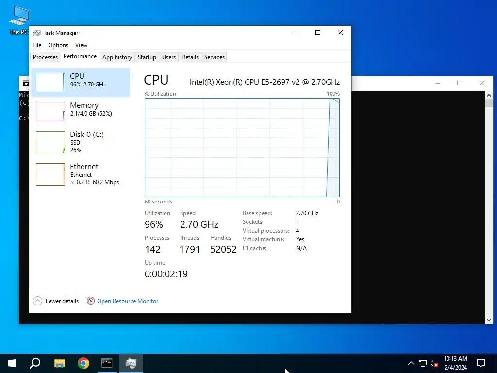Click the Fewer details label
Image resolution: width=497 pixels, height=373 pixels.
click(x=62, y=301)
